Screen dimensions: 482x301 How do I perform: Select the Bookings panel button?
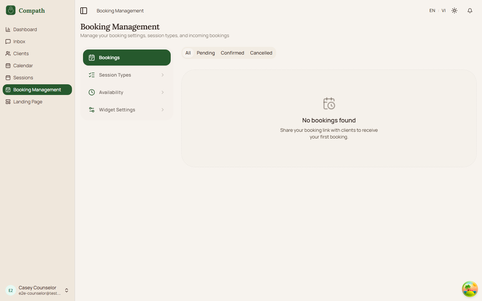tap(127, 57)
